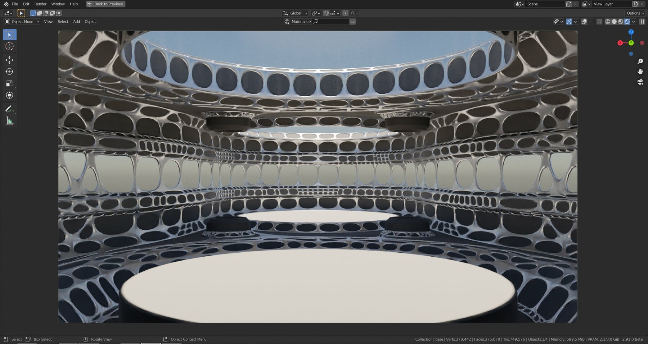Switch to Material Preview shading

[x=621, y=22]
